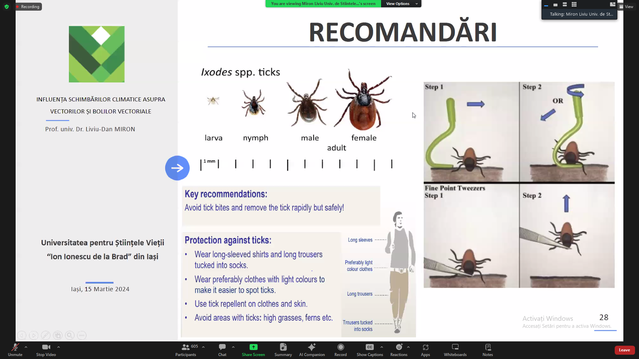Click the blue next-slide arrow circle

[x=177, y=168]
